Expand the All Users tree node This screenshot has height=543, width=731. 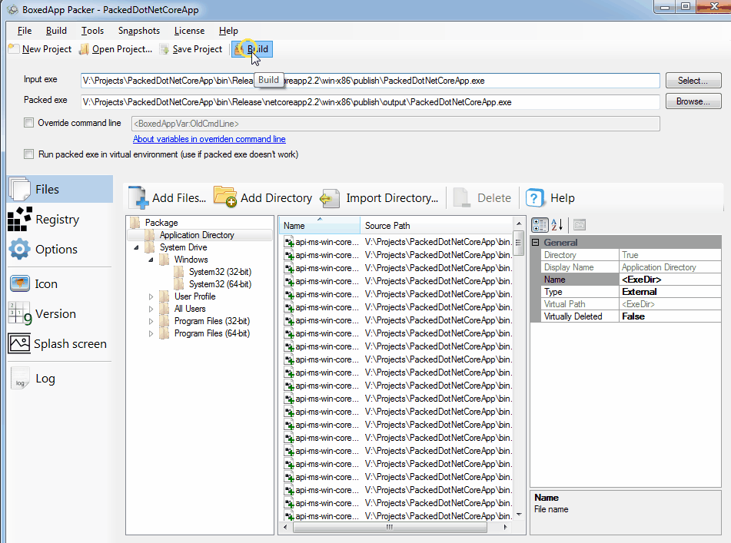[151, 309]
